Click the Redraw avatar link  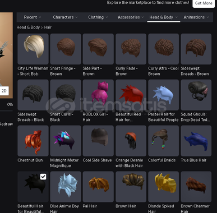(6, 124)
